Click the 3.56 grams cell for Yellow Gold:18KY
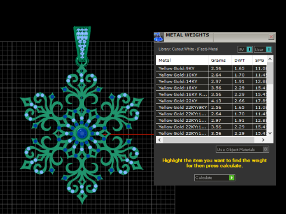The height and width of the screenshot is (214, 286). click(220, 88)
